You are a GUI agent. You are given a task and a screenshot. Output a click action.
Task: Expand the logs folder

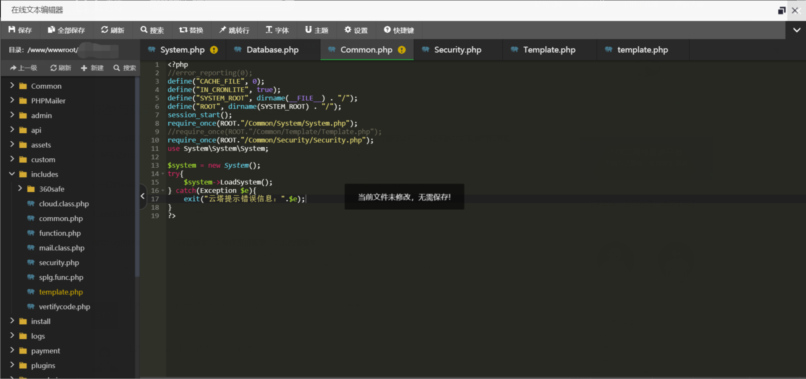pyautogui.click(x=12, y=336)
